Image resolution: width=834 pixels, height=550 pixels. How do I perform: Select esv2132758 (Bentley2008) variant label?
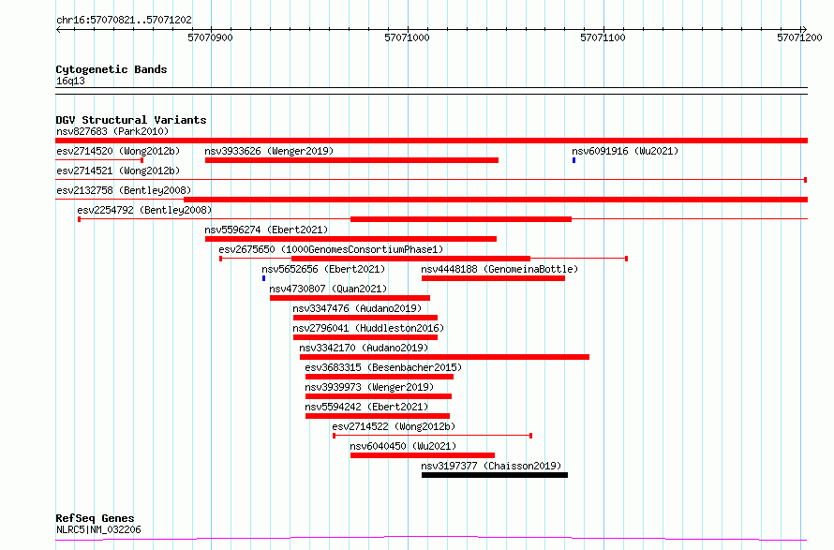[x=124, y=190]
